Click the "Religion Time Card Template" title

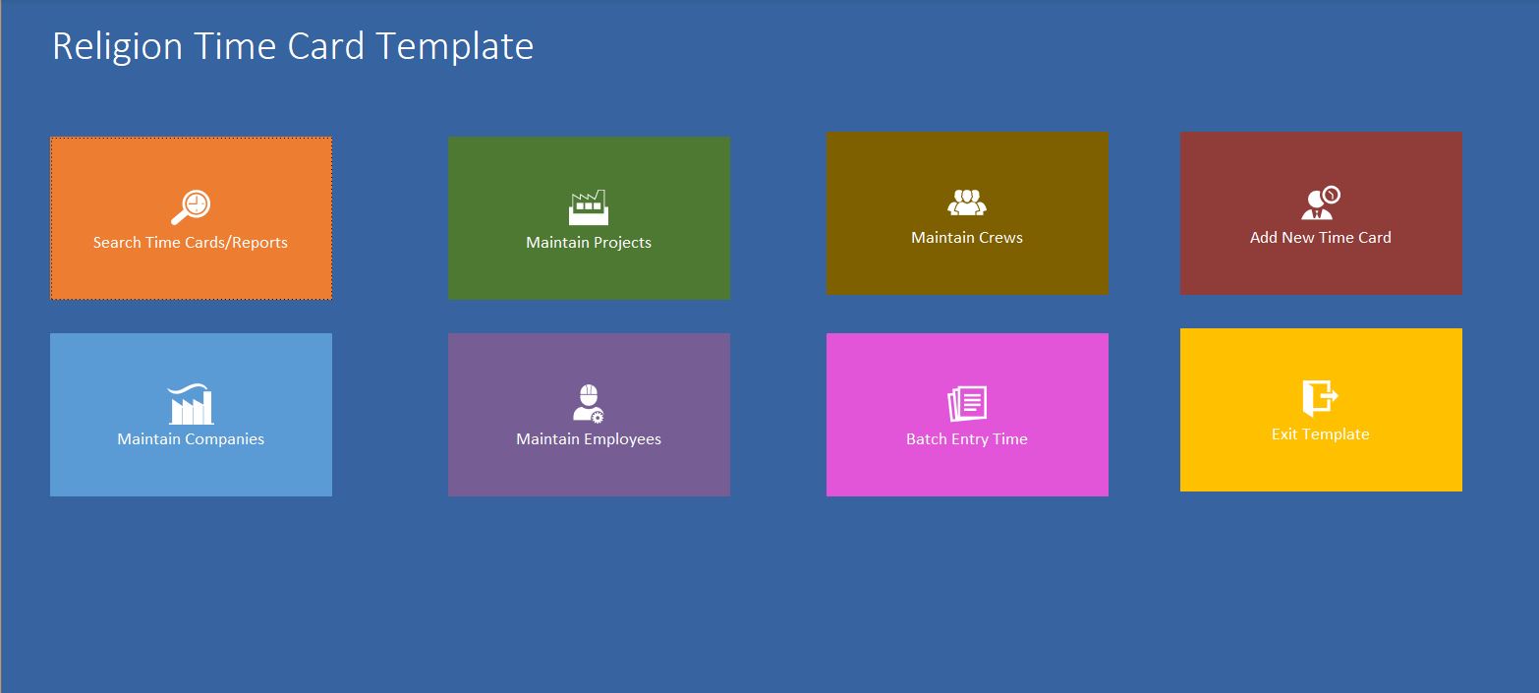click(293, 46)
